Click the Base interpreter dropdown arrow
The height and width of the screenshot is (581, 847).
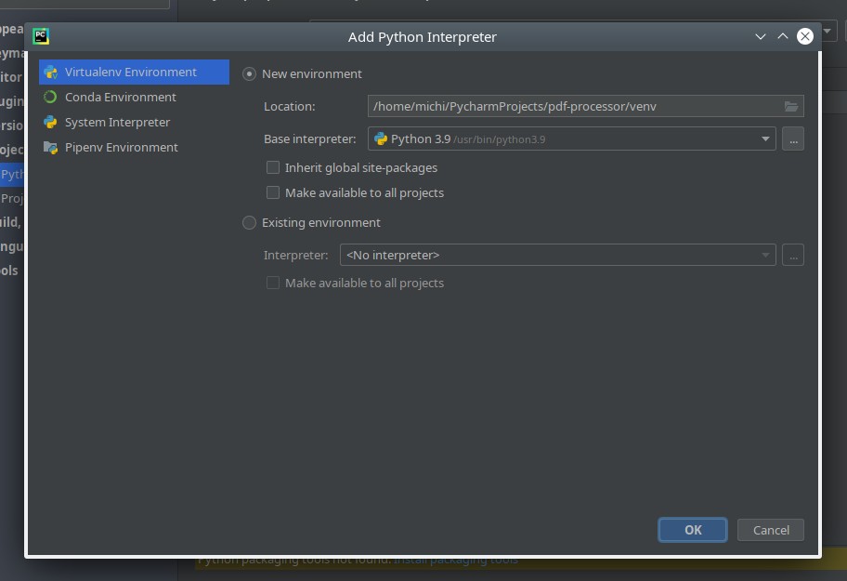pyautogui.click(x=765, y=139)
